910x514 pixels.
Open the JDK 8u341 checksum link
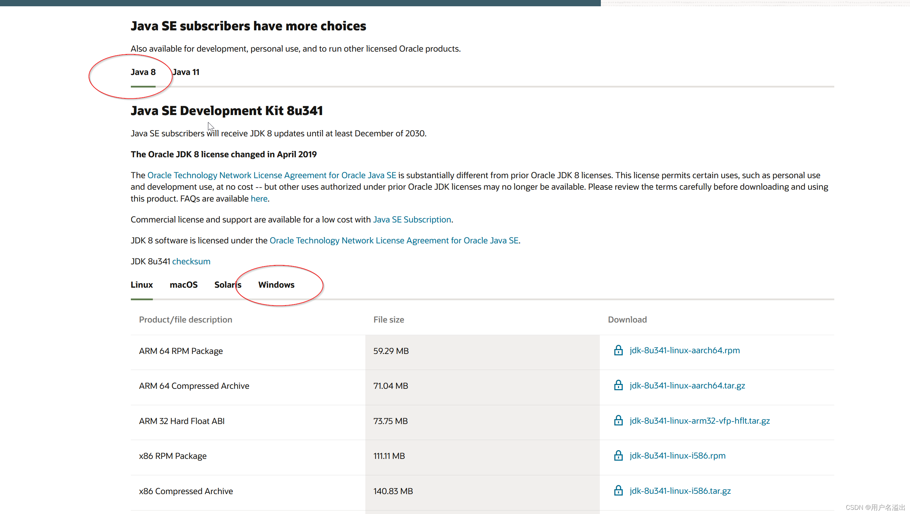tap(191, 262)
